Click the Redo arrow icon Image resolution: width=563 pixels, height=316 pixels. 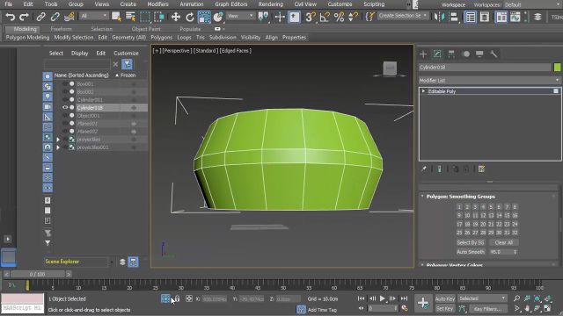pyautogui.click(x=24, y=17)
